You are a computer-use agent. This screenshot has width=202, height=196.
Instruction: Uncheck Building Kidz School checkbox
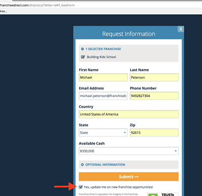click(x=83, y=57)
